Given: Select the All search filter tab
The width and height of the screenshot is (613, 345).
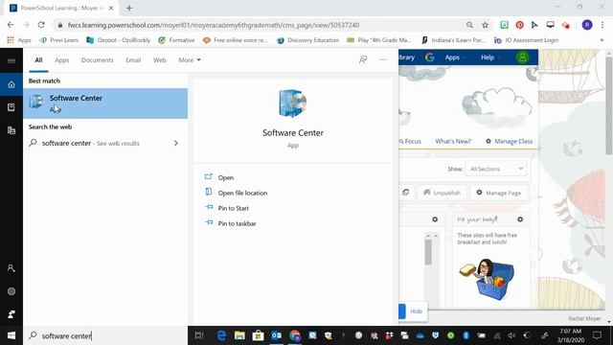Looking at the screenshot, I should click(38, 59).
